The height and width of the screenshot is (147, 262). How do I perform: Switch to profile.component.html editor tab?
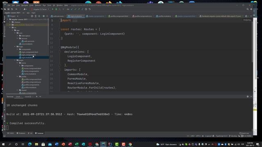pos(118,16)
